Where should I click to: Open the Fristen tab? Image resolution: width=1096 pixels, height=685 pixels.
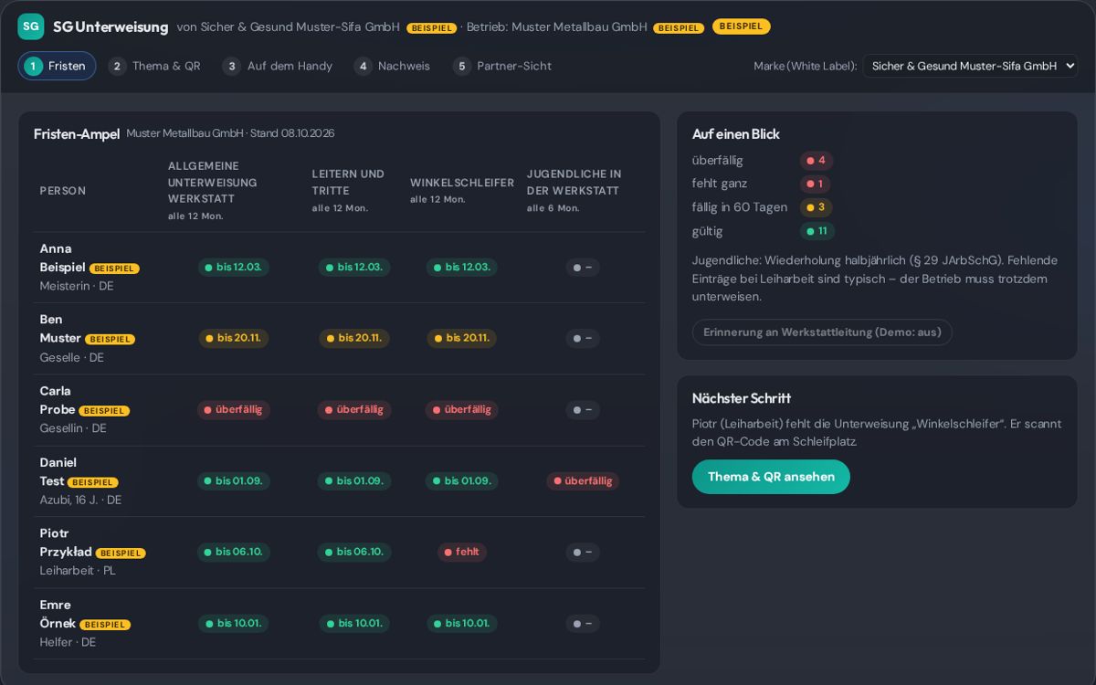tap(57, 66)
